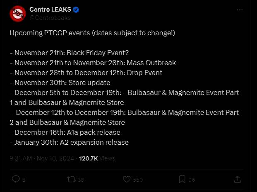This screenshot has width=257, height=192.
Task: Click the bookmark count 96
Action: point(192,180)
